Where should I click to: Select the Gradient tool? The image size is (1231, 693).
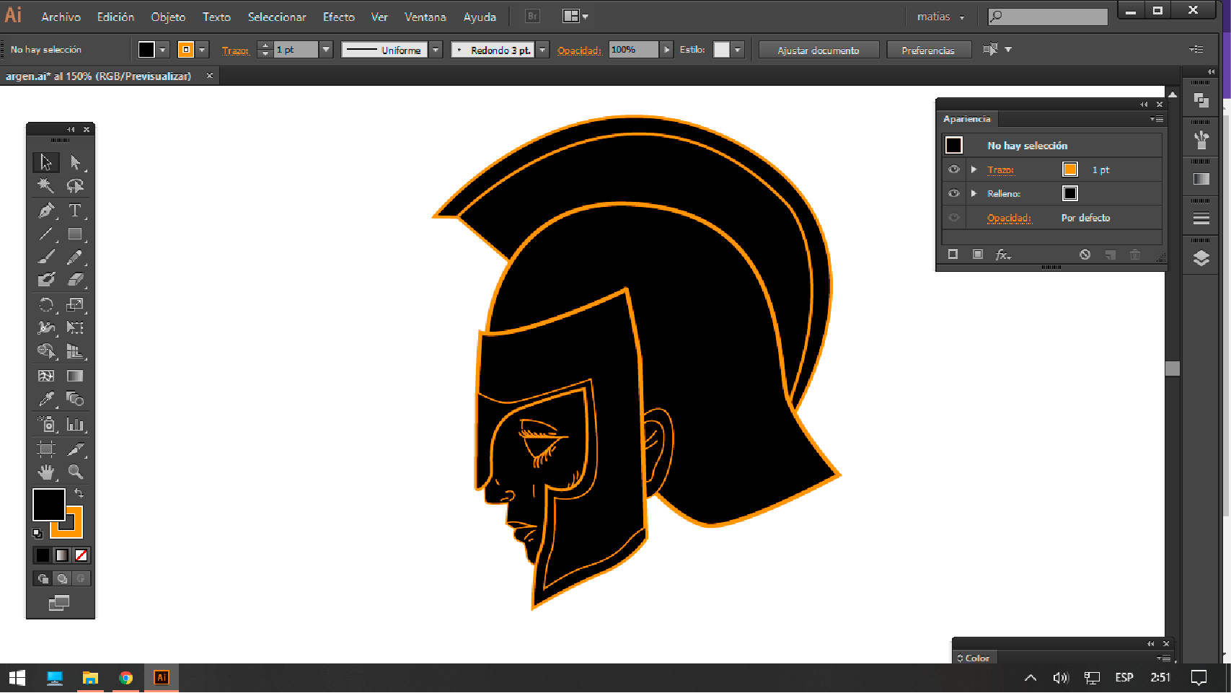(x=75, y=376)
